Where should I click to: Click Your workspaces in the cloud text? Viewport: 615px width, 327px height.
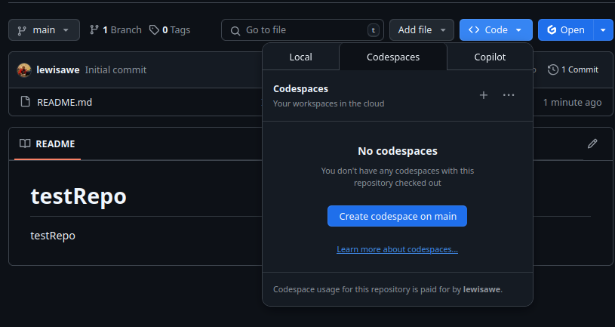[329, 103]
